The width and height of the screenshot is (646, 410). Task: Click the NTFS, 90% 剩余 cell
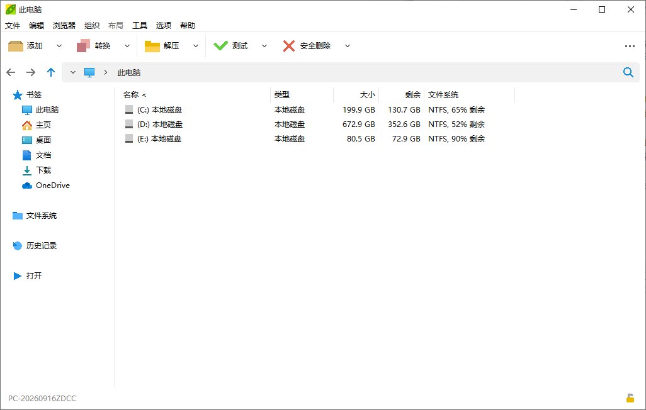pyautogui.click(x=456, y=139)
